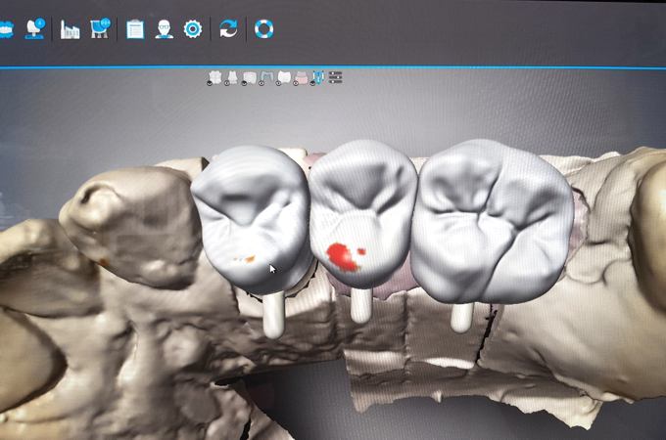Viewport: 666px width, 440px height.
Task: Open help via the lifebuoy icon
Action: pos(263,28)
